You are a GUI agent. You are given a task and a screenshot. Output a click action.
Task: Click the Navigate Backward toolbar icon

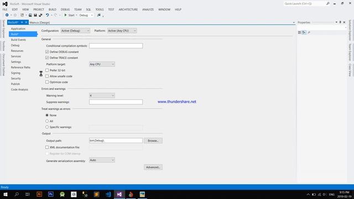coord(7,15)
